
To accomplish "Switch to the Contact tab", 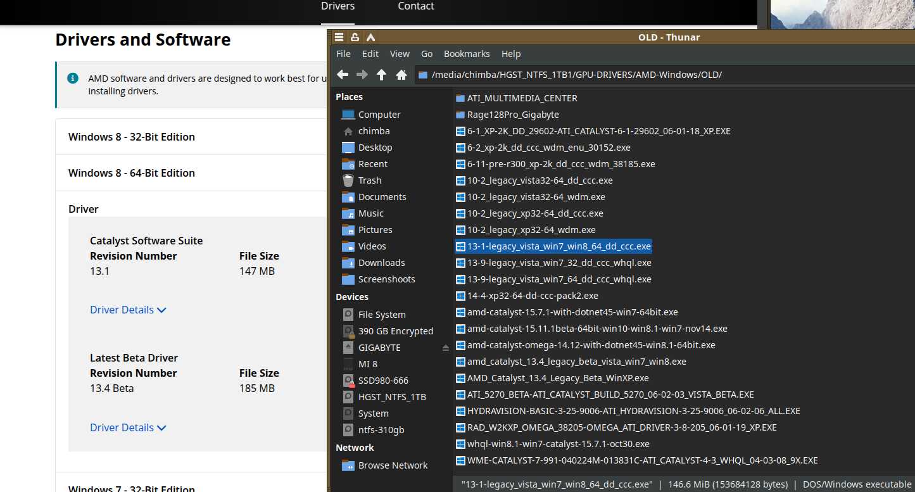I will 415,6.
